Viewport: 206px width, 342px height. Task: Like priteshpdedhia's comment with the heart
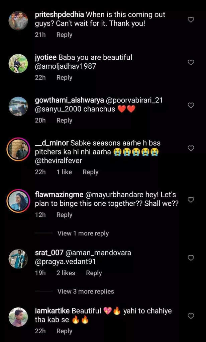point(191,20)
